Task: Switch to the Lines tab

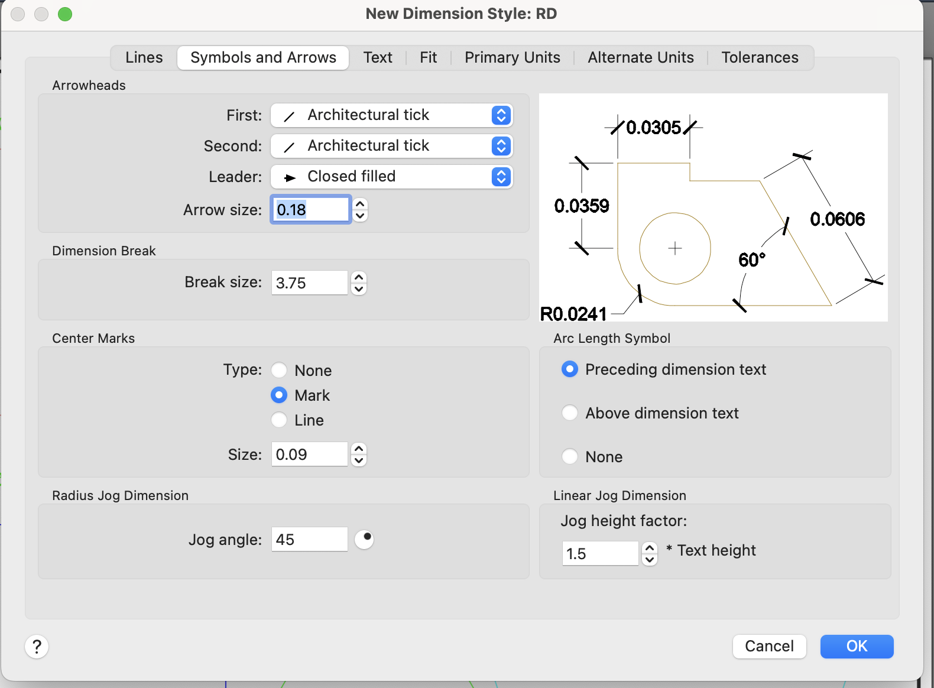Action: (x=144, y=57)
